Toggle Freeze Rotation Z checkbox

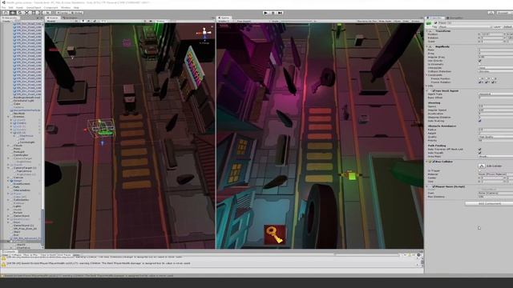(493, 82)
